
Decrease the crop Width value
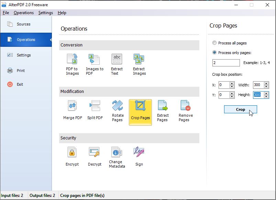click(266, 86)
